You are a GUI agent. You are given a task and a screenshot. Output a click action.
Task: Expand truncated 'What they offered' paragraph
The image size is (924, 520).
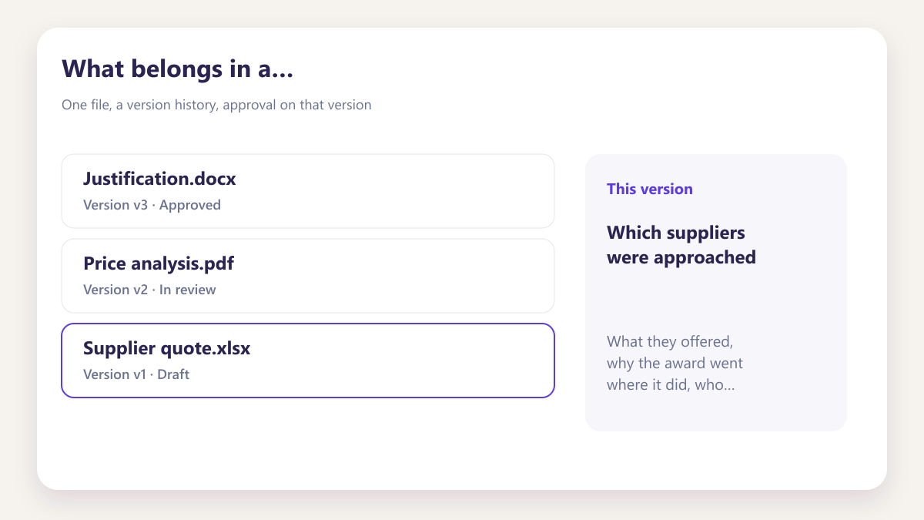(x=675, y=363)
